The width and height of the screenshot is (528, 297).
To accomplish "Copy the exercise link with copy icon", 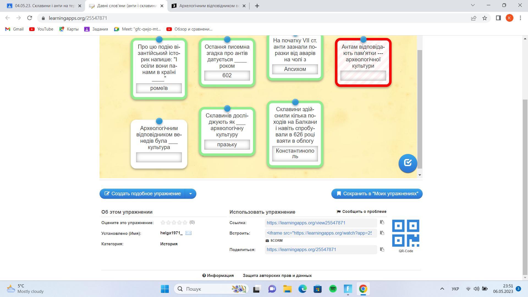I will pyautogui.click(x=382, y=222).
